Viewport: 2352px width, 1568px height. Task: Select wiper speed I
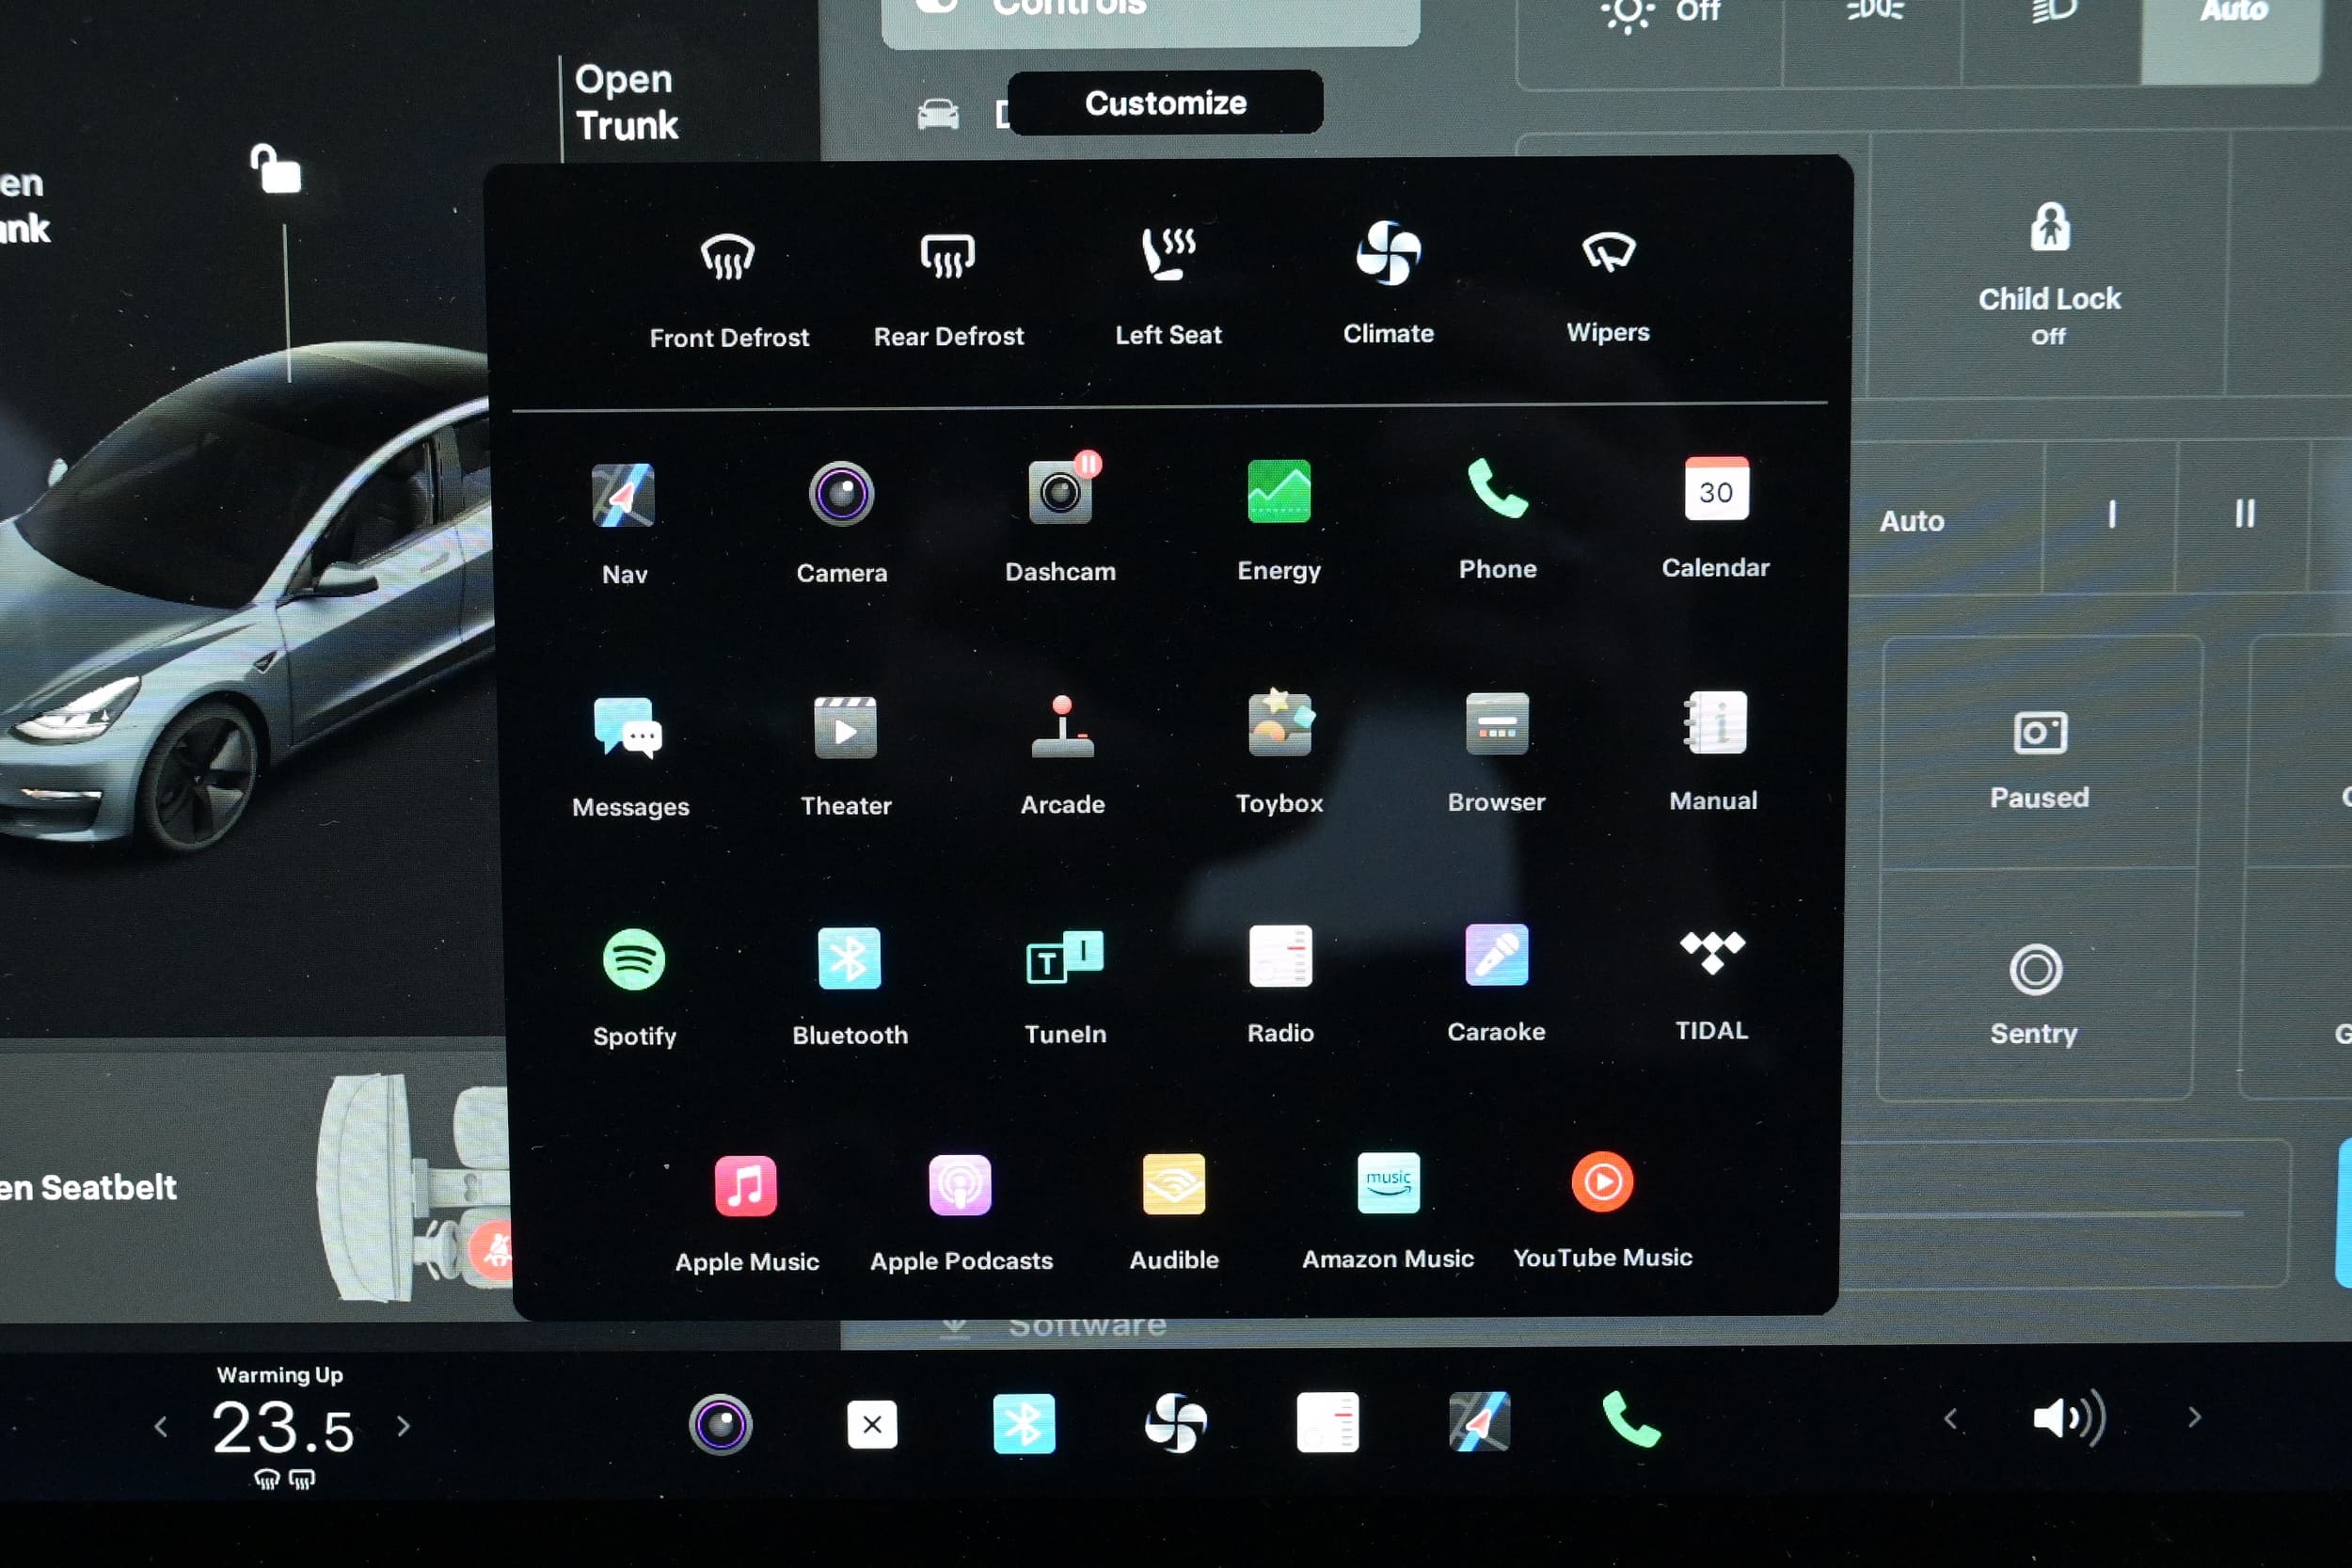(x=2111, y=516)
